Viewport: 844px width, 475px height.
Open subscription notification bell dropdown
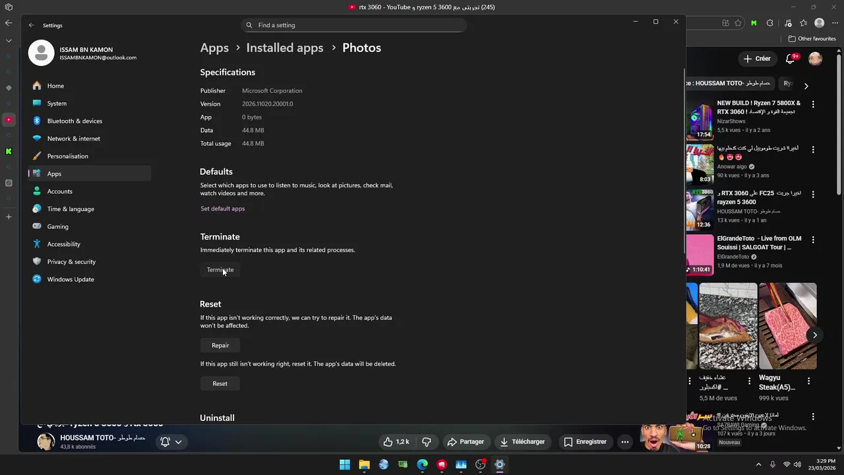tap(171, 442)
